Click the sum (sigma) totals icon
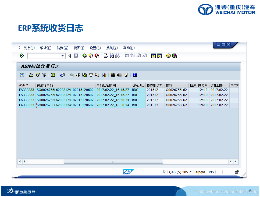This screenshot has height=197, width=260. pyautogui.click(x=53, y=75)
